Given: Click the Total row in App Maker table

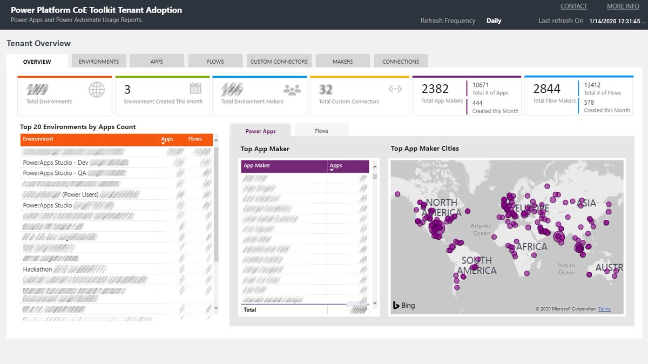Looking at the screenshot, I should pos(305,310).
